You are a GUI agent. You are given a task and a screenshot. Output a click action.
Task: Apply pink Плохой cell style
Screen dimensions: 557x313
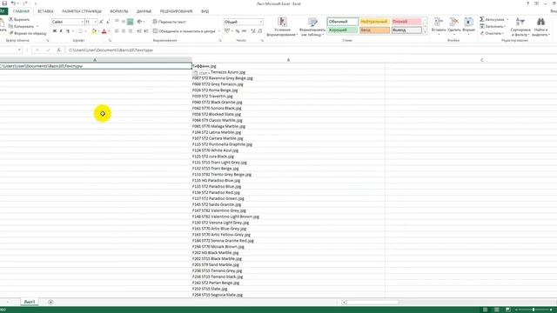tap(406, 22)
